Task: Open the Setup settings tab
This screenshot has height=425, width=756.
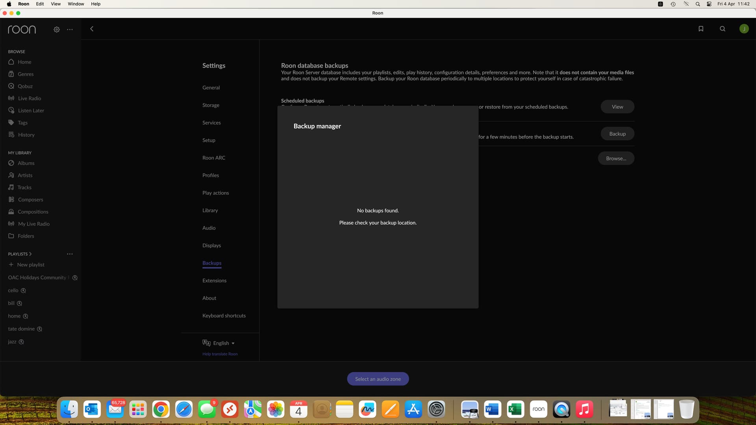Action: click(209, 140)
